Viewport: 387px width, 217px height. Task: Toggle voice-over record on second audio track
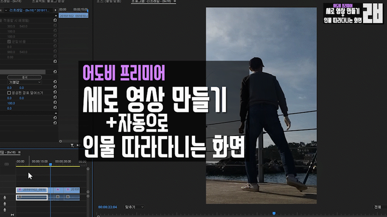(x=5, y=204)
